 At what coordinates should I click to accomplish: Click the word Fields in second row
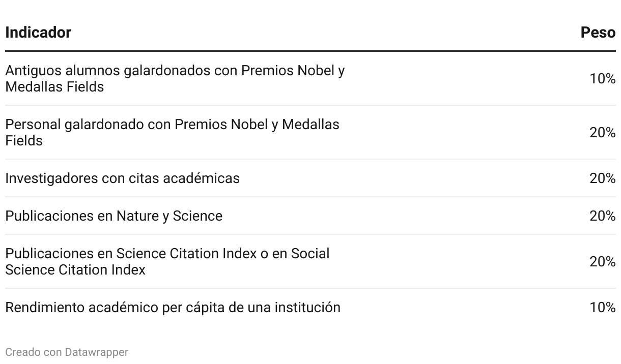pyautogui.click(x=24, y=141)
